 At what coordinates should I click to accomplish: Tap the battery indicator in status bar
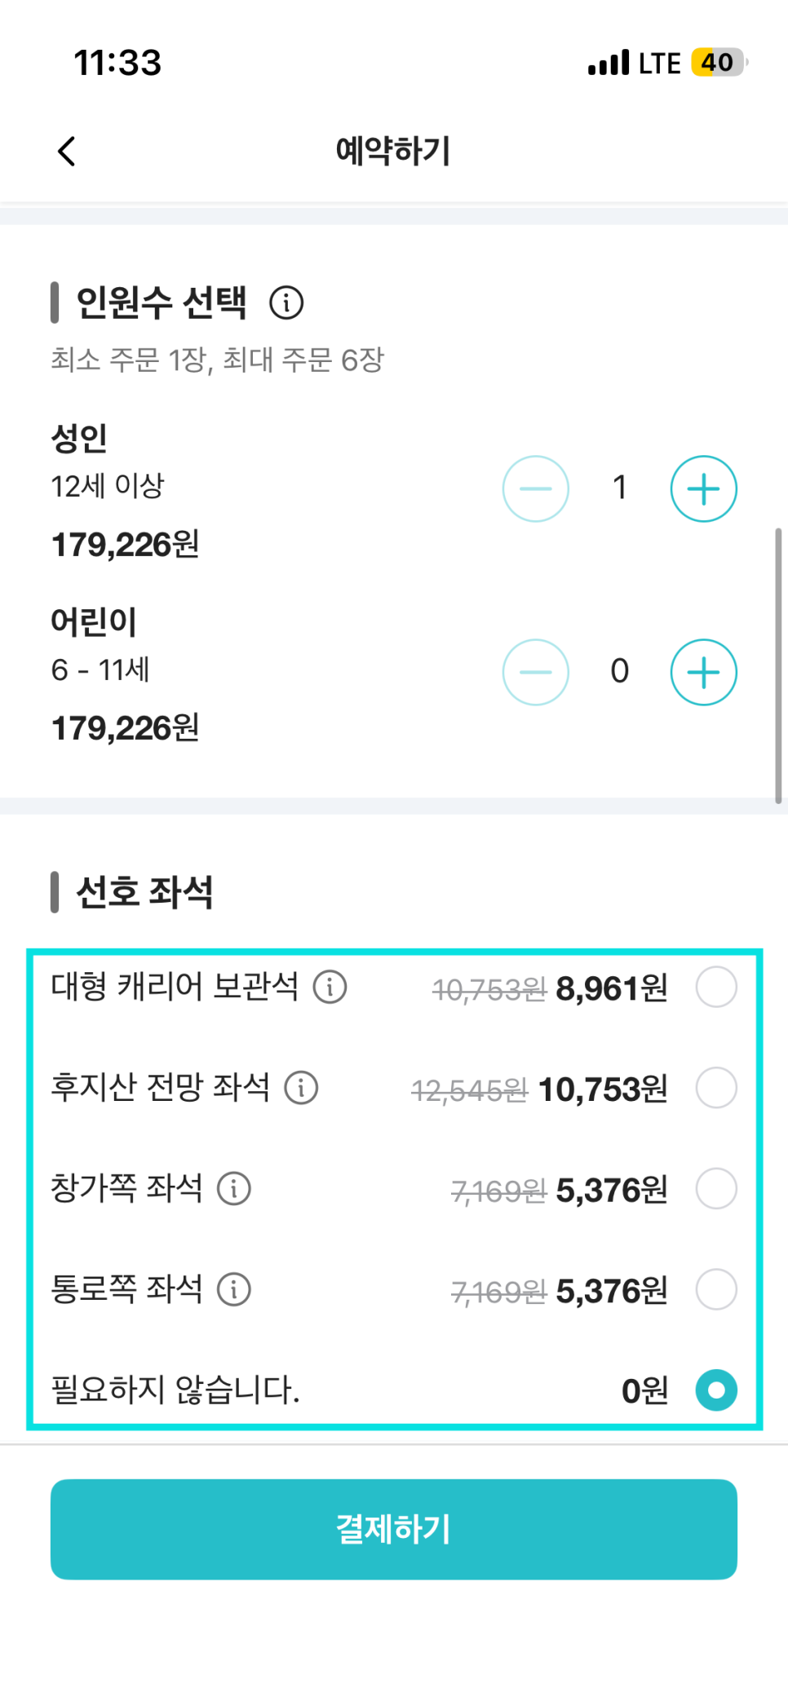pyautogui.click(x=718, y=63)
